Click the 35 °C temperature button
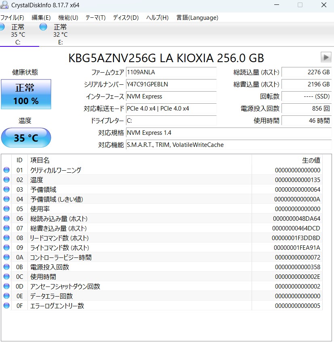334x343 pixels. click(x=26, y=138)
